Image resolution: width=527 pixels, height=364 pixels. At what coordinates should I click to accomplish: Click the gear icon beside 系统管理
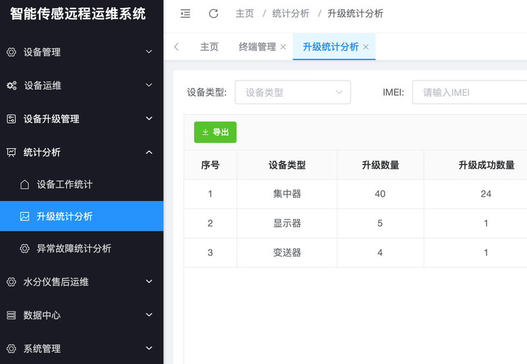click(x=11, y=349)
